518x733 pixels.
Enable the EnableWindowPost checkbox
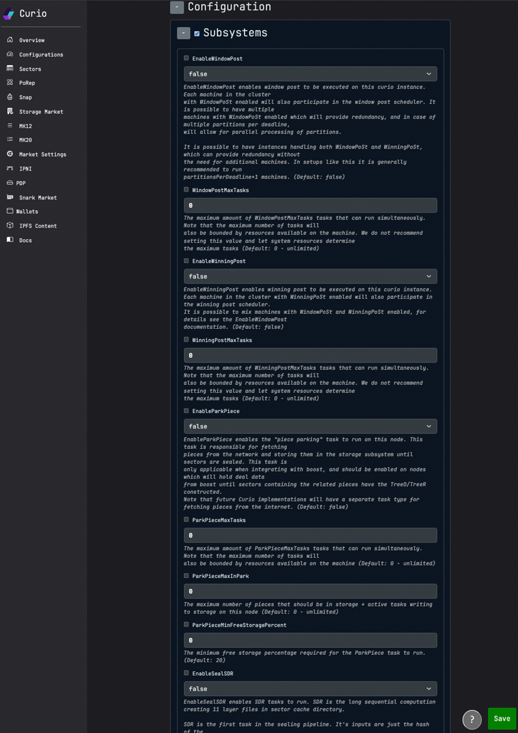tap(186, 58)
